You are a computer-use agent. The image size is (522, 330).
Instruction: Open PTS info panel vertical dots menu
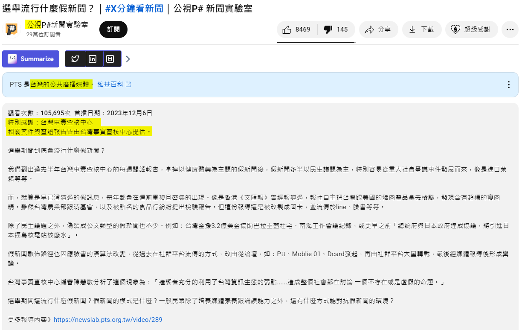(x=508, y=85)
